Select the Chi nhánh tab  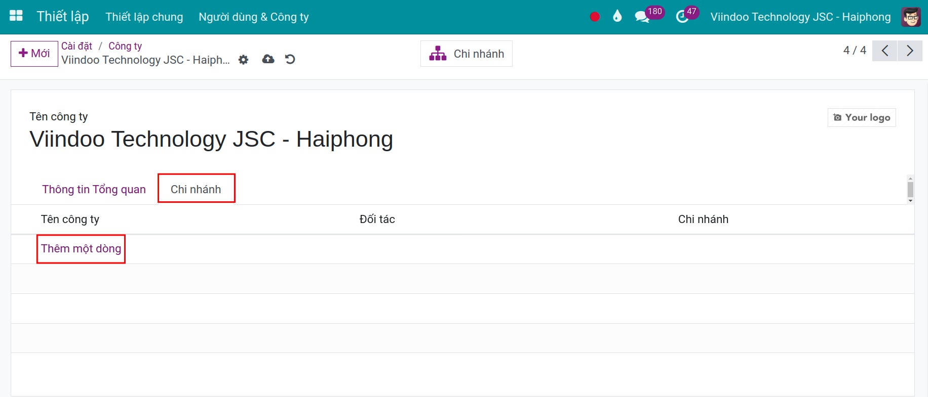click(196, 189)
